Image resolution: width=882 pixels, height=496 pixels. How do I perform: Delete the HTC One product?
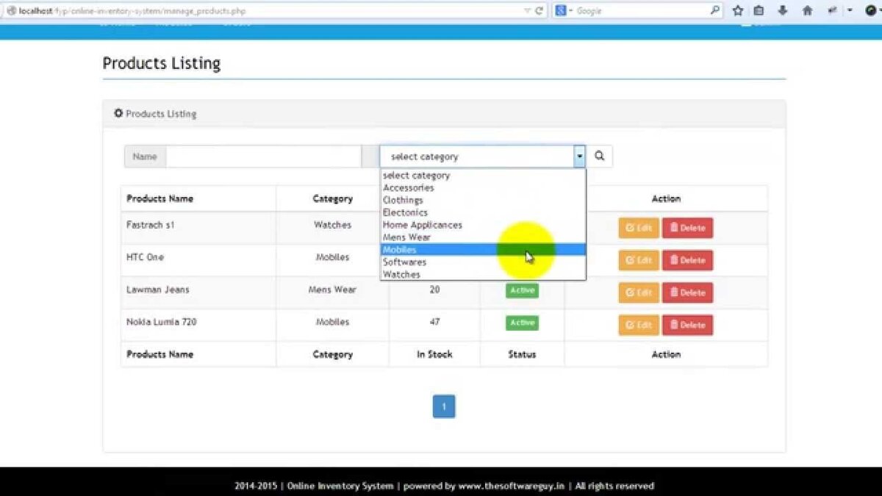pos(687,260)
